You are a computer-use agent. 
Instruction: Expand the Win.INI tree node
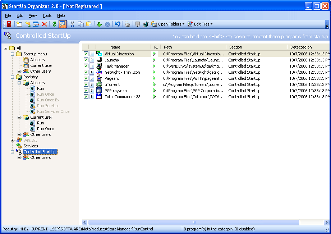pos(13,140)
